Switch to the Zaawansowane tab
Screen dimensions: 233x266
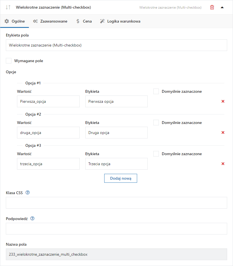50,21
